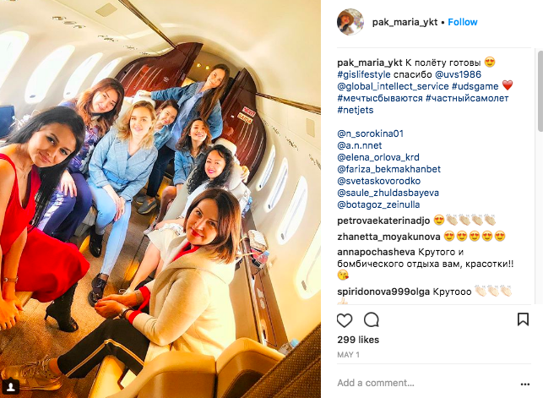Open comments via speech bubble icon
This screenshot has width=543, height=398.
click(372, 319)
